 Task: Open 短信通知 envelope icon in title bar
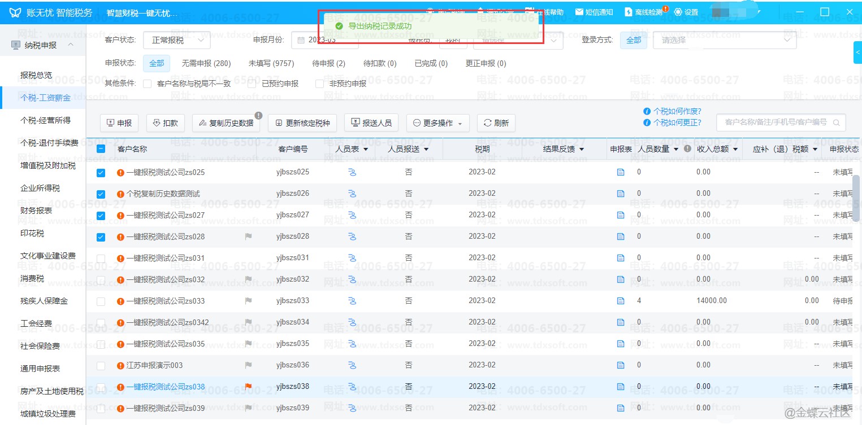pos(579,12)
